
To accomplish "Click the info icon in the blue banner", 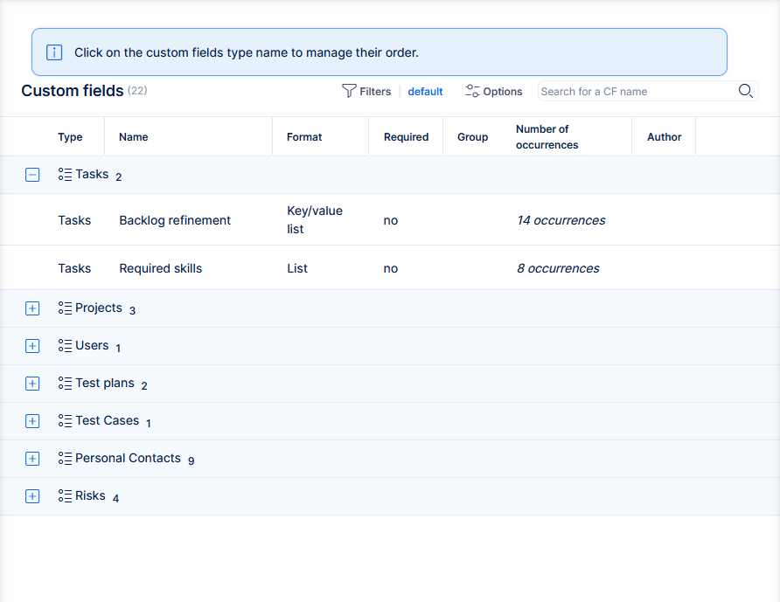I will coord(54,52).
